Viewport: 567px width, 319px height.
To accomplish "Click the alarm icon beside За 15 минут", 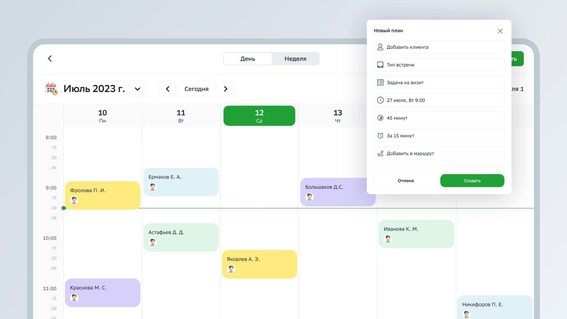I will tap(380, 136).
